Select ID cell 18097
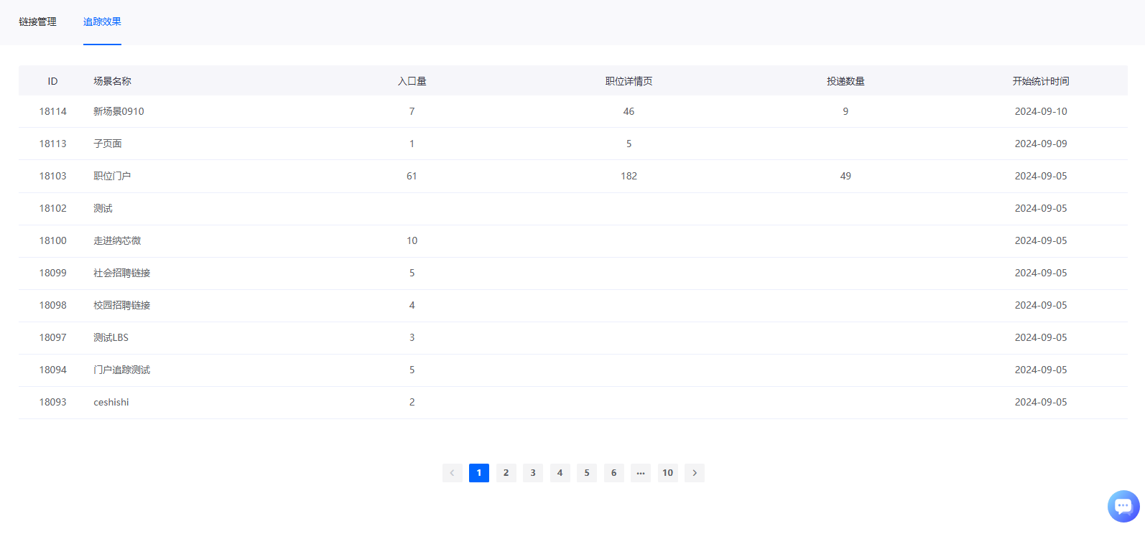This screenshot has width=1145, height=534. click(x=52, y=337)
